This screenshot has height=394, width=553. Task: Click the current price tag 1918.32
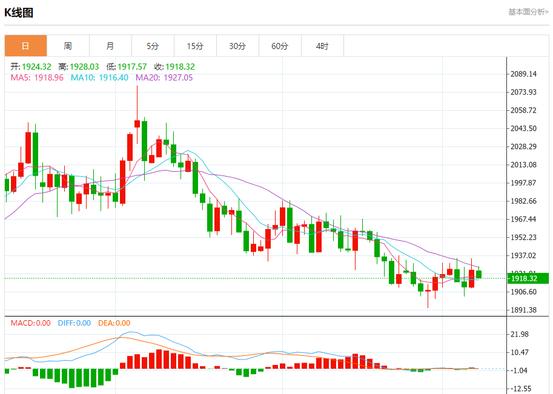pyautogui.click(x=528, y=278)
